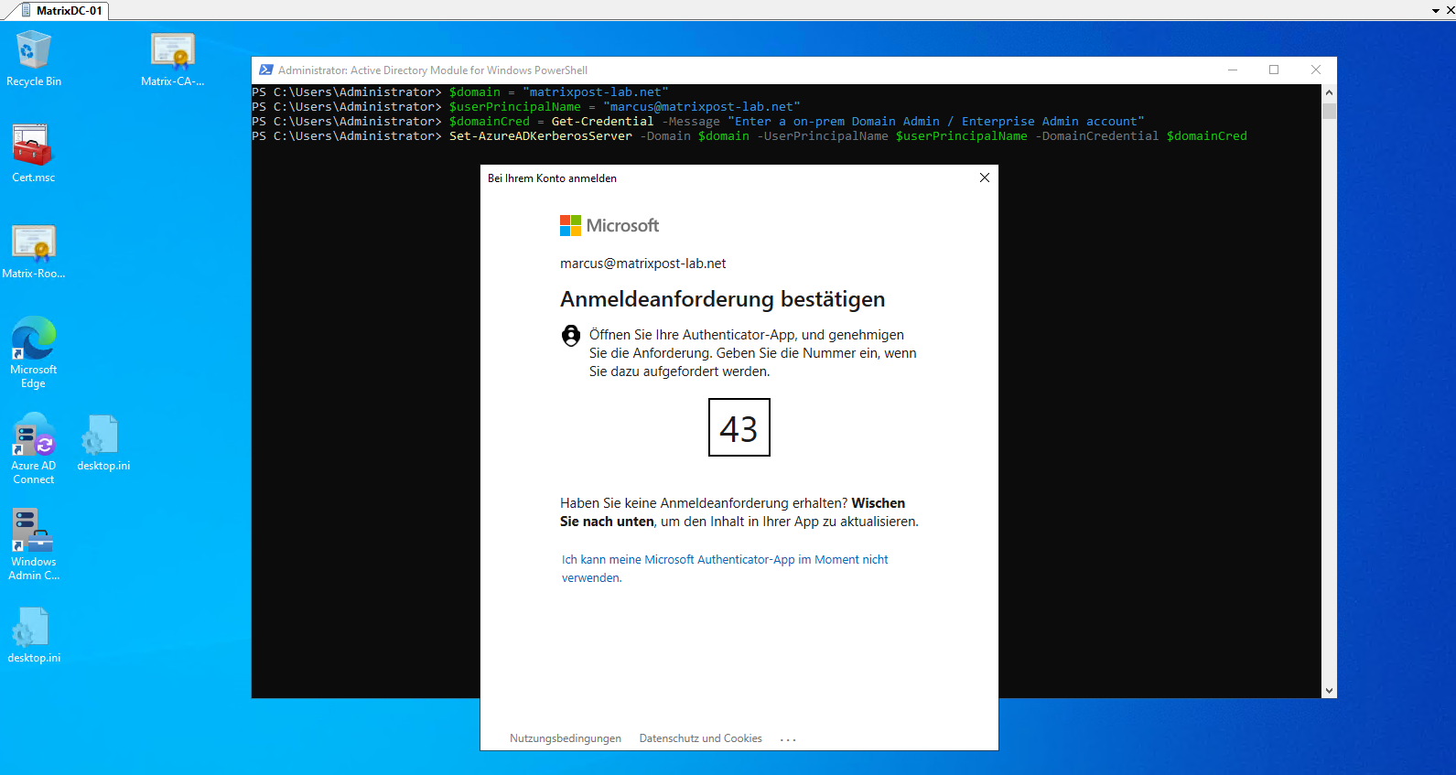This screenshot has height=775, width=1456.
Task: Close the 'Bei Ihrem Konto anmelden' dialog
Action: tap(985, 178)
